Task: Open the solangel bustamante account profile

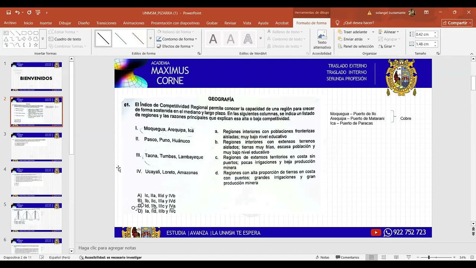Action: (395, 13)
